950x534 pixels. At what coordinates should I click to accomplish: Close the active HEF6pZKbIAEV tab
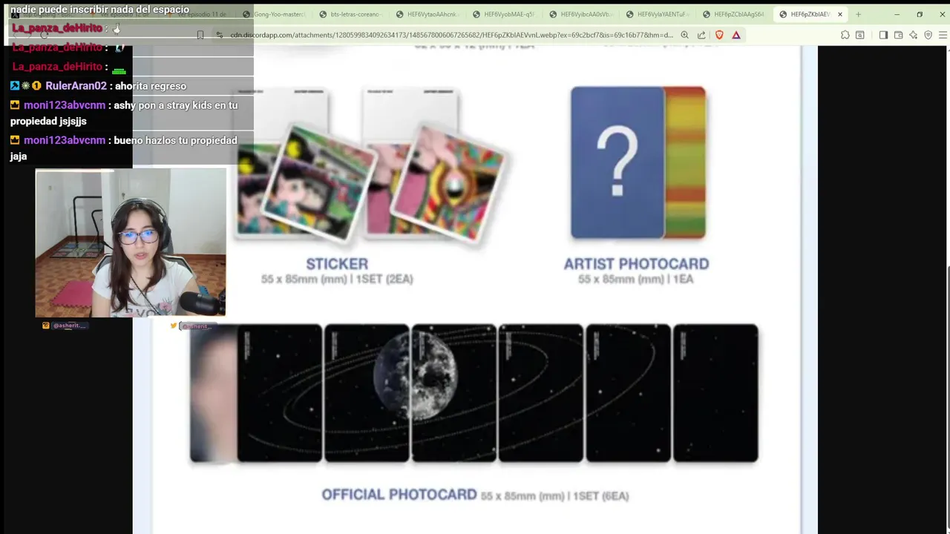point(840,14)
